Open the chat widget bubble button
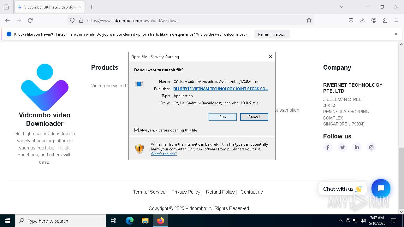Viewport: 404px width, 227px height. 381,189
